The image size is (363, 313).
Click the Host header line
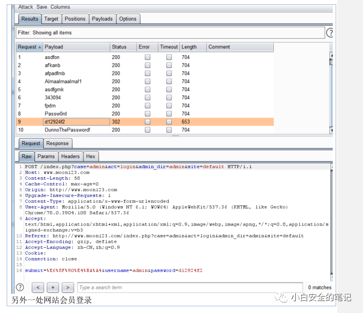coord(57,172)
